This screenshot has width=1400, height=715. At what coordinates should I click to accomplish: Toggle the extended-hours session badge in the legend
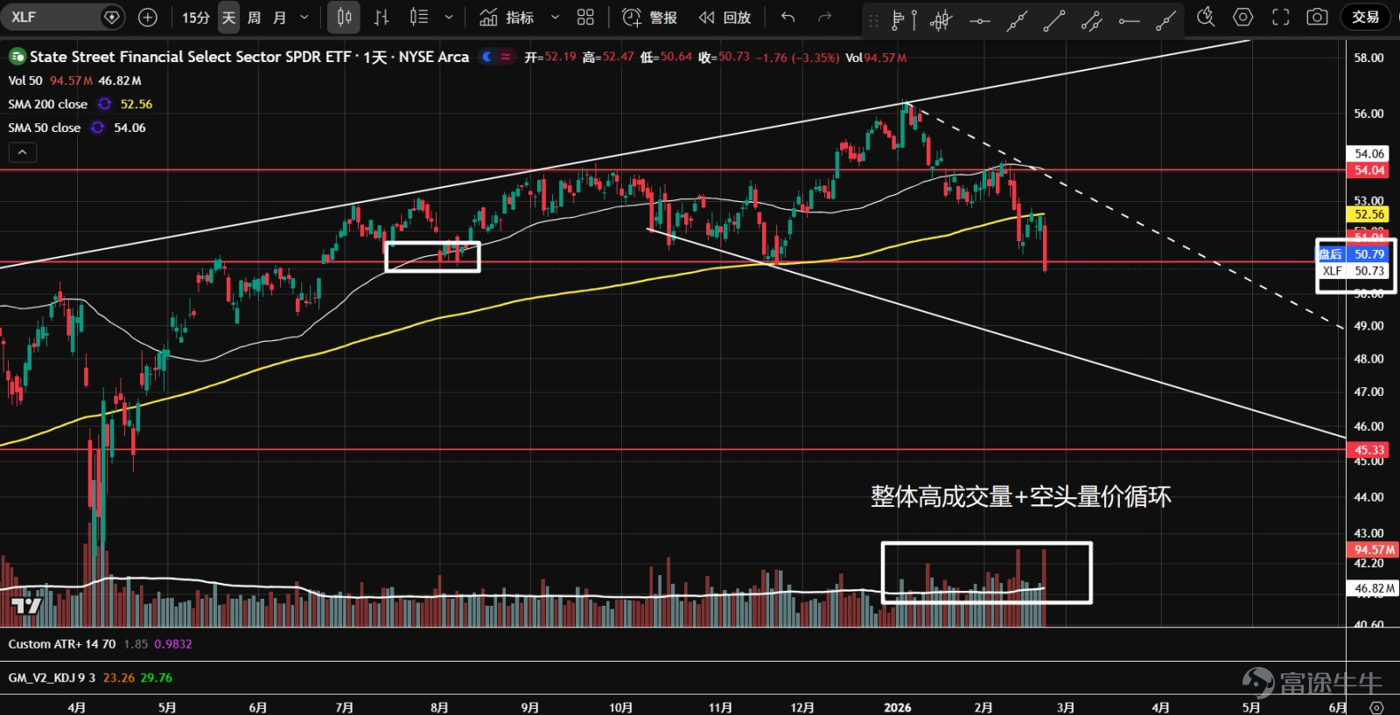point(496,57)
